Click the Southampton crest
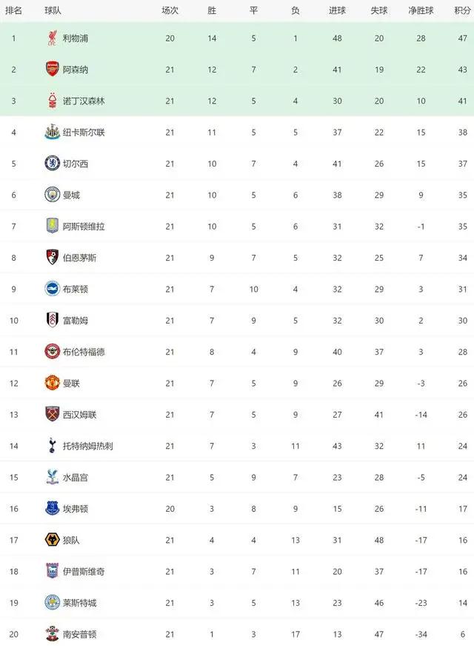Viewport: 474px width, 648px height. point(52,634)
